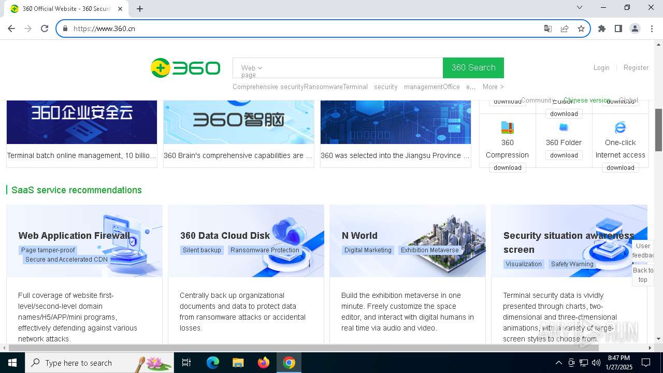The image size is (663, 373).
Task: Open the Terminal security nav item
Action: click(x=370, y=87)
